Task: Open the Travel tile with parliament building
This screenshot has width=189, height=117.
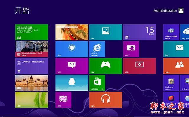Action: 32,83
